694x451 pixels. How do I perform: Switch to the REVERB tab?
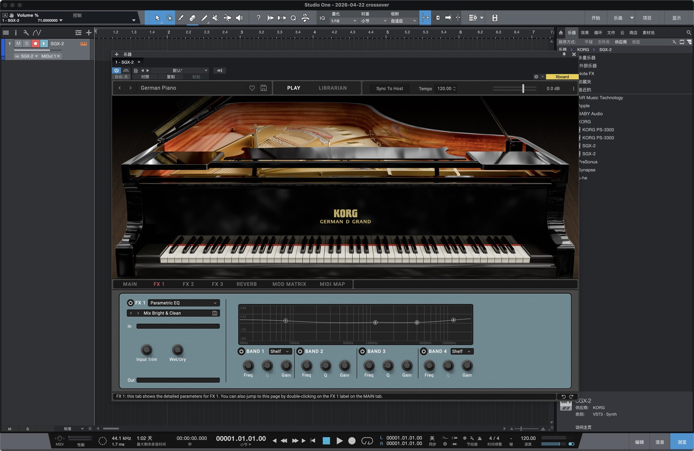tap(247, 284)
